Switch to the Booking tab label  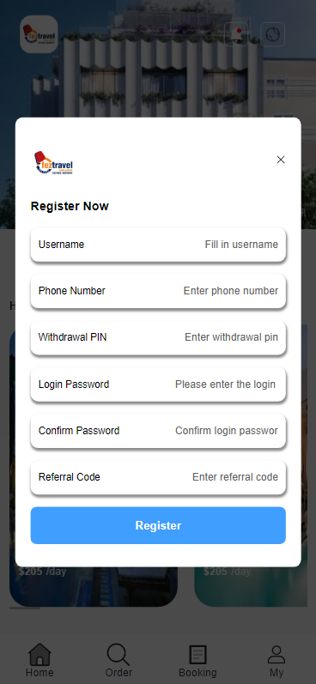197,673
